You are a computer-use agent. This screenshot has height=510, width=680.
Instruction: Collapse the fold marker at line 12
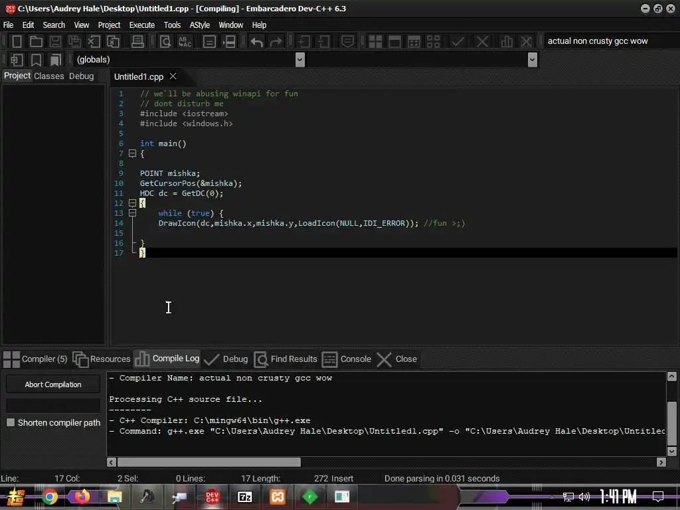click(132, 203)
